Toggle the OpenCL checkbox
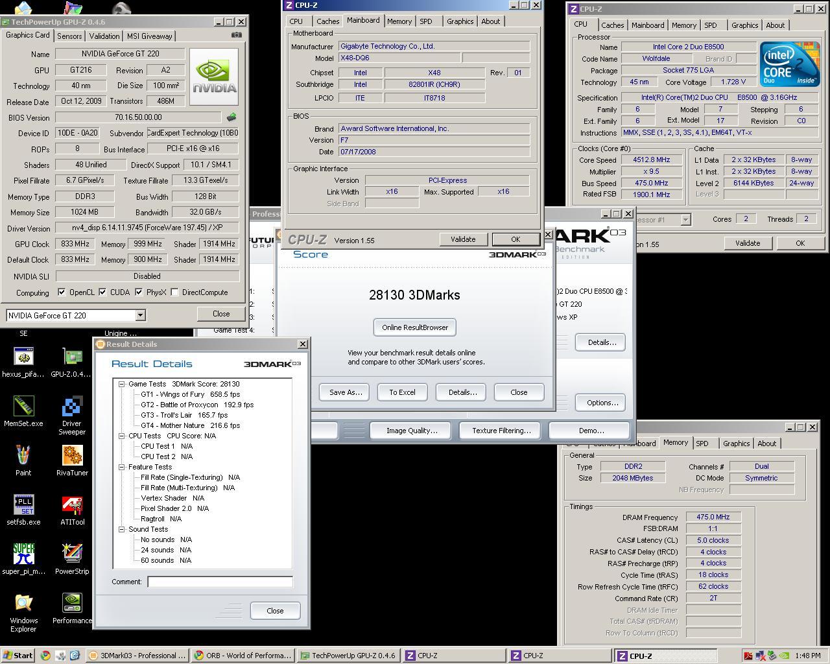The height and width of the screenshot is (664, 830). tap(62, 292)
